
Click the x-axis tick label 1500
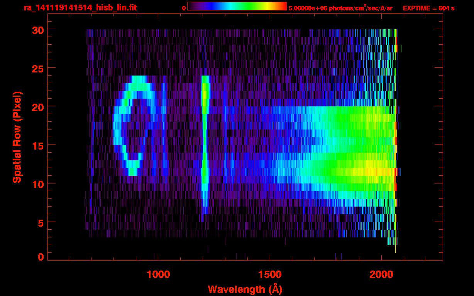point(270,274)
